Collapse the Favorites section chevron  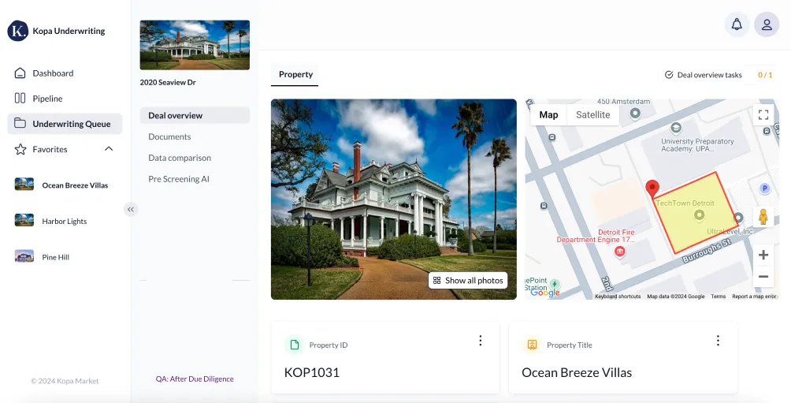pyautogui.click(x=109, y=148)
